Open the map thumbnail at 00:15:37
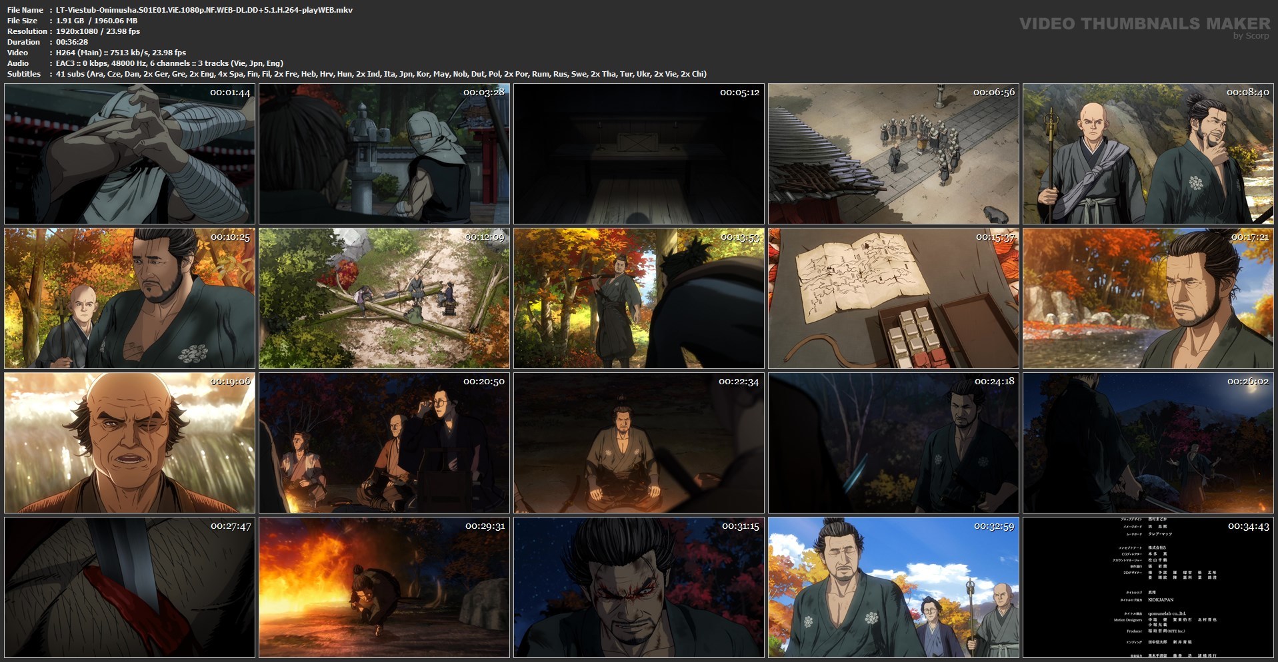The image size is (1278, 662). point(893,298)
